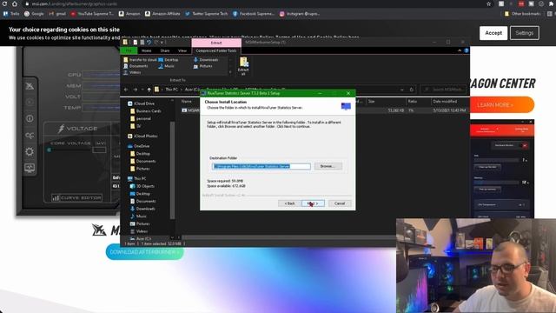The image size is (556, 313).
Task: Choose Documents in Extract To list
Action: (x=136, y=66)
